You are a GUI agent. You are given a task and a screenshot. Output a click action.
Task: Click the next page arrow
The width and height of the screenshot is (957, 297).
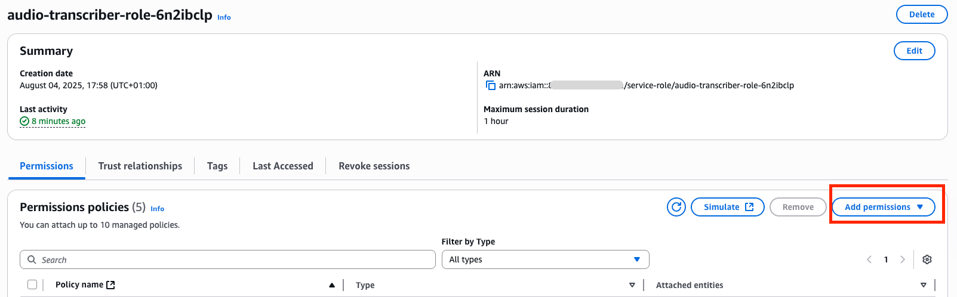(903, 259)
